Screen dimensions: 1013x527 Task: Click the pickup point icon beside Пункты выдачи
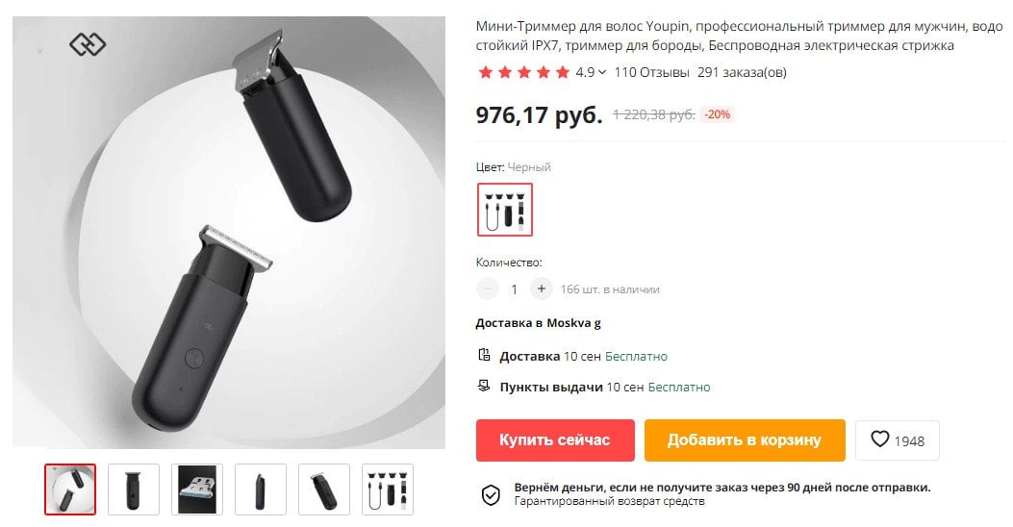point(484,387)
